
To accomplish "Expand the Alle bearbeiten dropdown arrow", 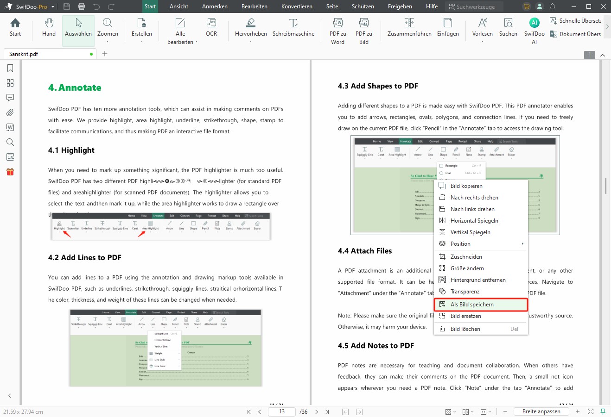I will 197,42.
